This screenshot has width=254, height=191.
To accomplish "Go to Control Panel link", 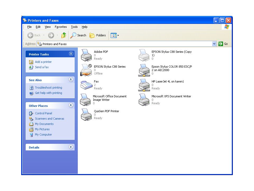I will point(43,113).
